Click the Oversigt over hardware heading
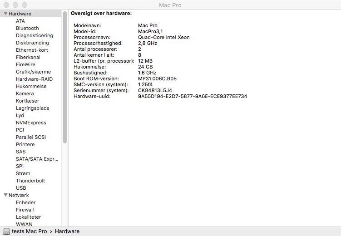The width and height of the screenshot is (341, 236). point(101,13)
